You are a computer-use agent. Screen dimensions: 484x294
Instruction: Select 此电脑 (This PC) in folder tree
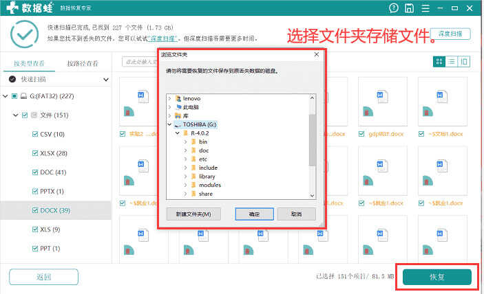click(191, 107)
